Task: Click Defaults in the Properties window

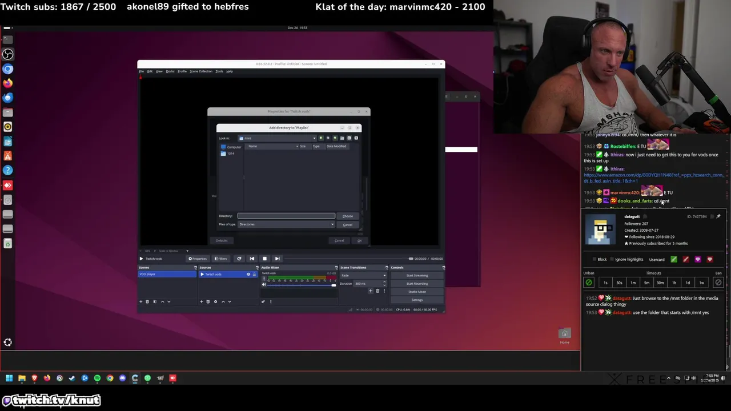Action: click(222, 240)
